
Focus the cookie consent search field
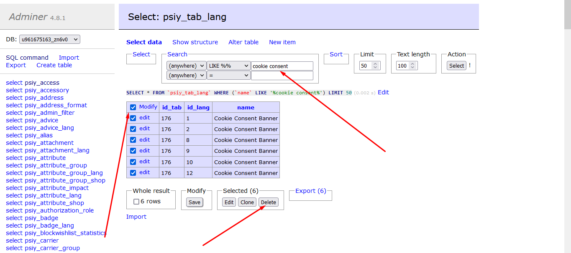point(282,66)
